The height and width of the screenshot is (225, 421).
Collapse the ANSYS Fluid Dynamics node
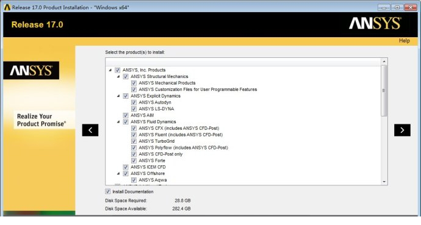[118, 122]
